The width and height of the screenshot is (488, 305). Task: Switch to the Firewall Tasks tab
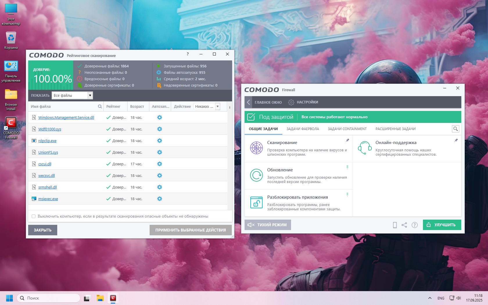point(303,129)
